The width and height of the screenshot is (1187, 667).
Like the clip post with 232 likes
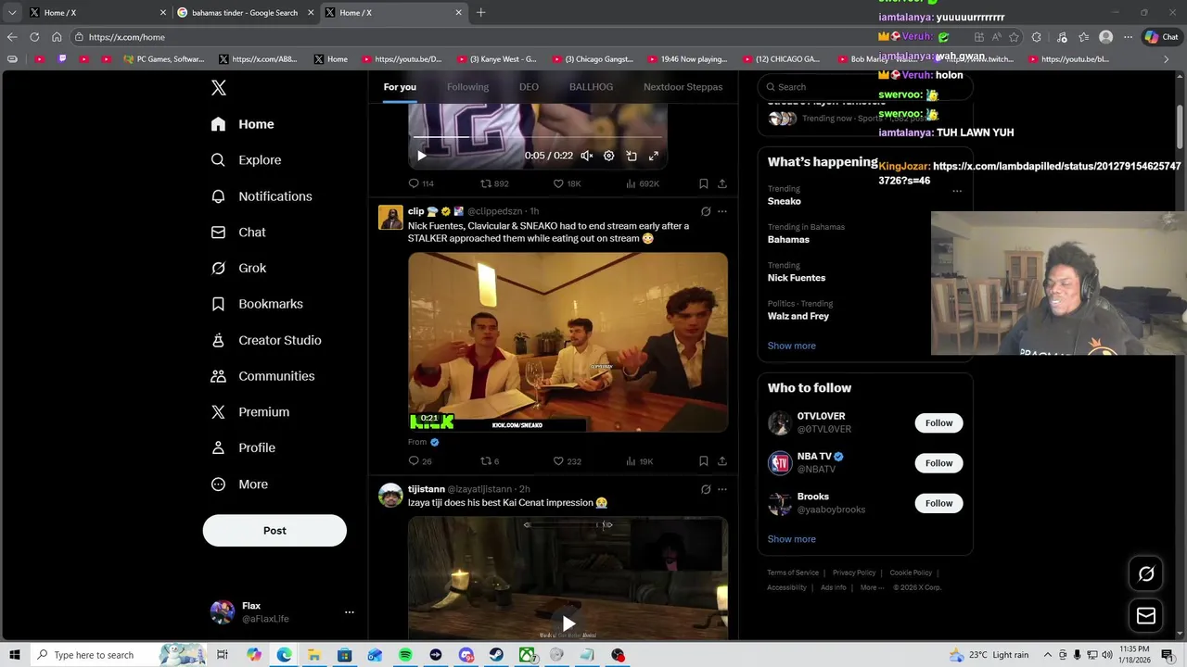coord(567,461)
